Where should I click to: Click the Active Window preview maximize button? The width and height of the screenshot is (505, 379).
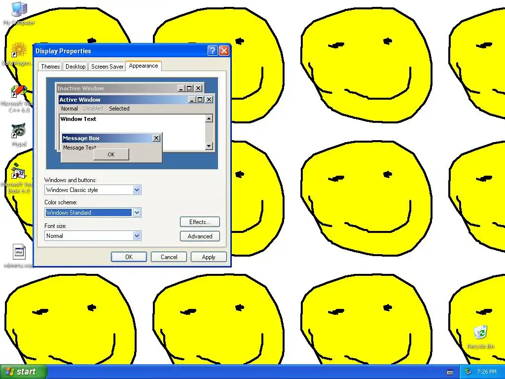[x=200, y=100]
